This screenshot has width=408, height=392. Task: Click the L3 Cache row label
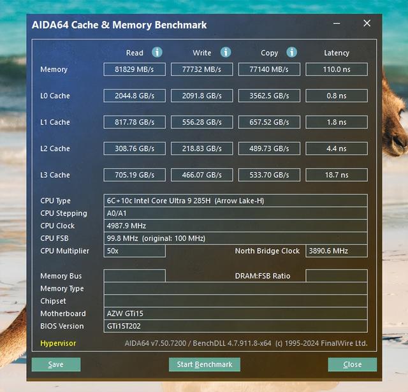(x=55, y=175)
